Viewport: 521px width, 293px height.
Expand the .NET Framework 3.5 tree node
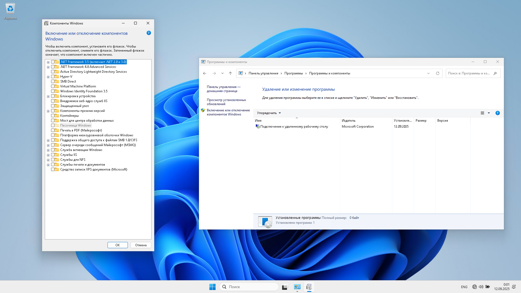tap(48, 62)
